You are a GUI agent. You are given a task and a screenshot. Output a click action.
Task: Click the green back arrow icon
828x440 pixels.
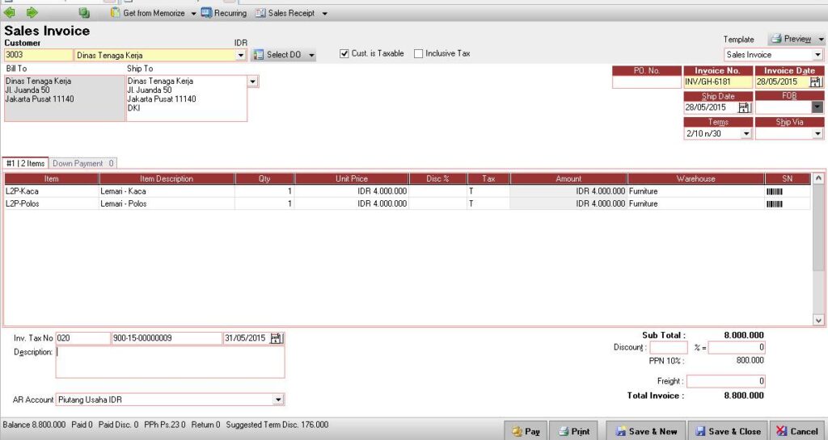pyautogui.click(x=11, y=13)
